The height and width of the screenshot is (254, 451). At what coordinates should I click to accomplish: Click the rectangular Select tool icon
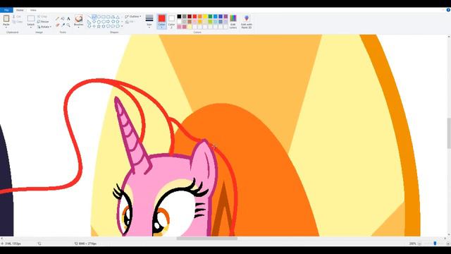tap(31, 19)
